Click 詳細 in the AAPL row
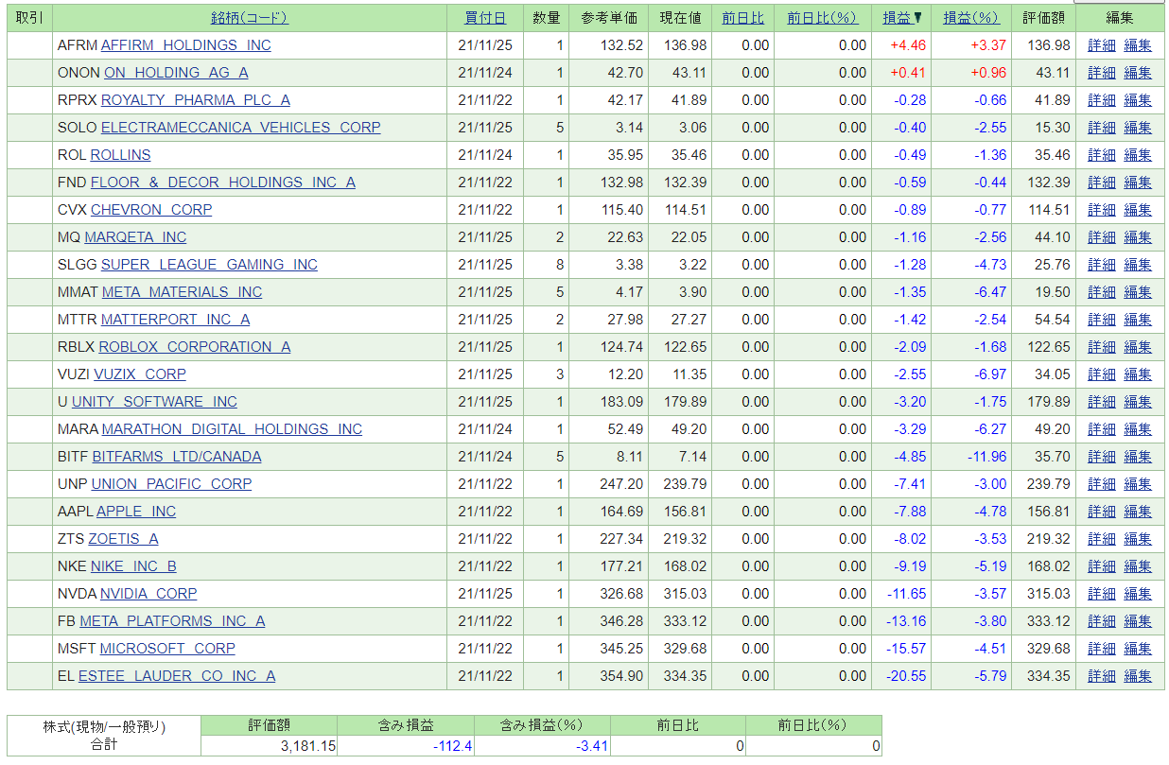Image resolution: width=1169 pixels, height=765 pixels. 1102,512
